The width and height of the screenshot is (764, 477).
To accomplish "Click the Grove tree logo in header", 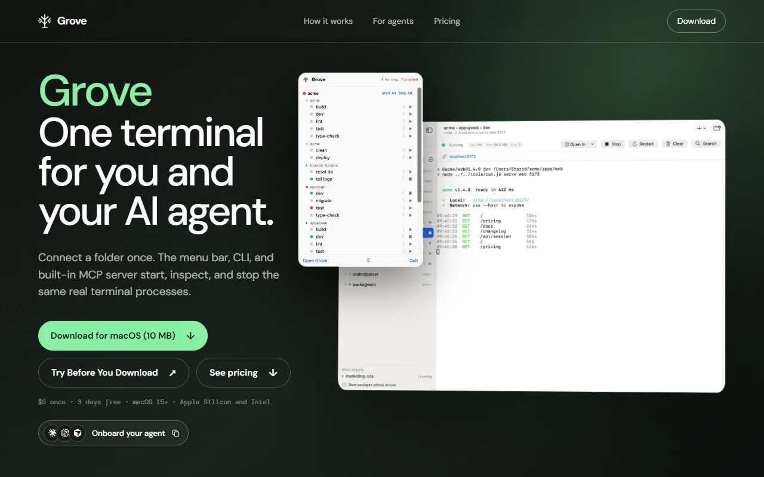I will click(x=45, y=21).
